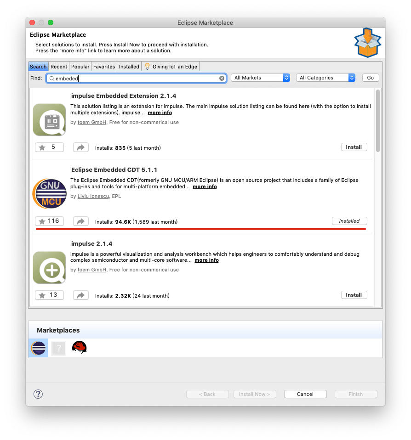This screenshot has height=440, width=411.
Task: Select the Eclipse marketplace icon under Marketplaces
Action: click(38, 348)
